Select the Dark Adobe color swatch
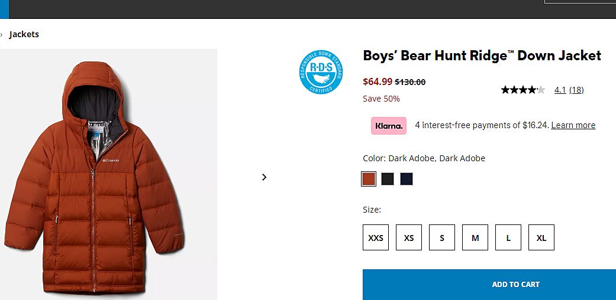The image size is (616, 300). click(x=369, y=179)
